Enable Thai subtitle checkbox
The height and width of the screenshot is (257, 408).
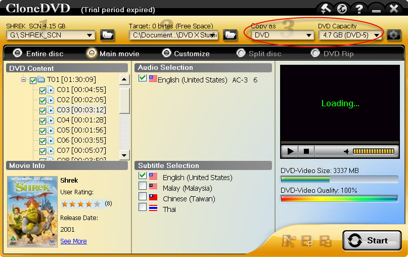(143, 207)
